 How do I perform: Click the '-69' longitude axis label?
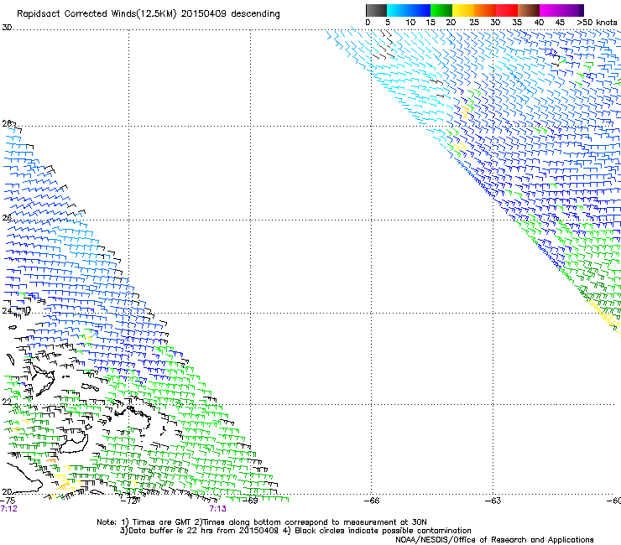click(250, 501)
